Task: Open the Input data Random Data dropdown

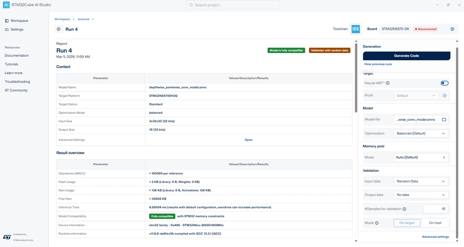Action: coord(420,182)
